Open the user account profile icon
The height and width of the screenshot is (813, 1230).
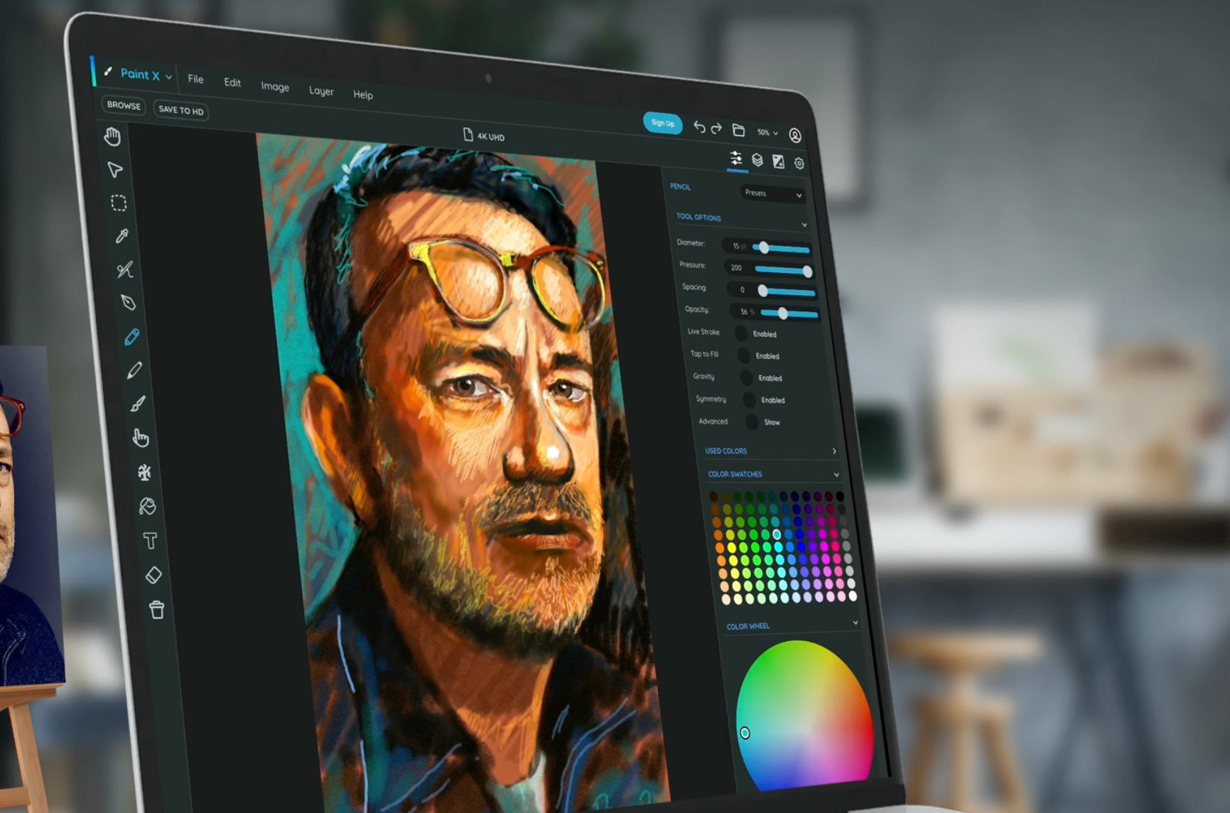[x=795, y=135]
